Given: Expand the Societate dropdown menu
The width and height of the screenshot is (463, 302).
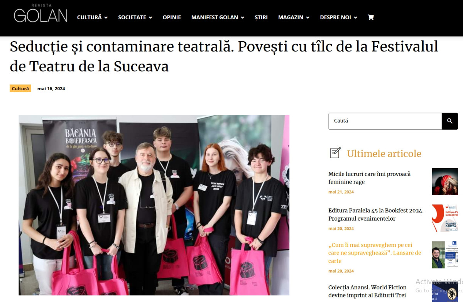Looking at the screenshot, I should 135,17.
